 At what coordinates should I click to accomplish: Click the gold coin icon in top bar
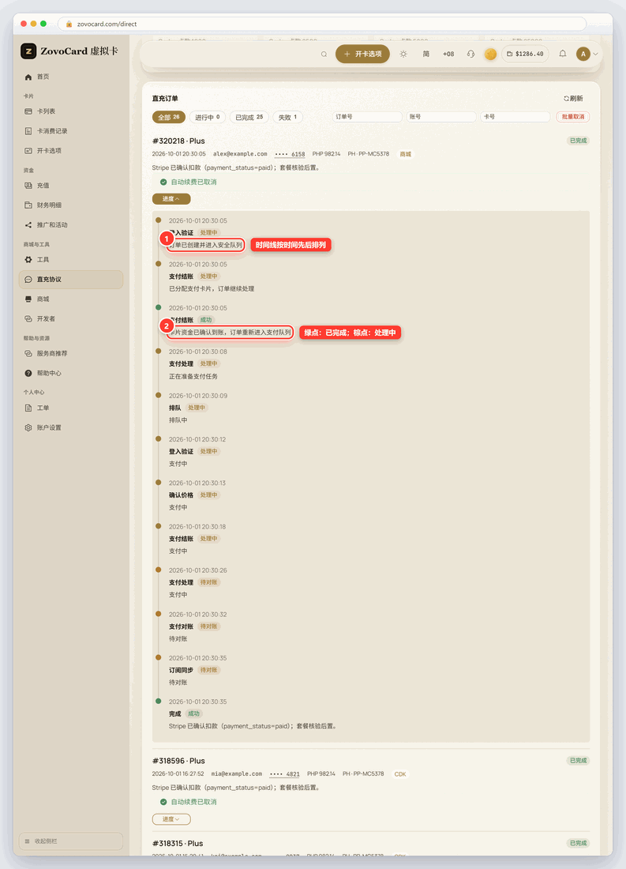(x=490, y=54)
